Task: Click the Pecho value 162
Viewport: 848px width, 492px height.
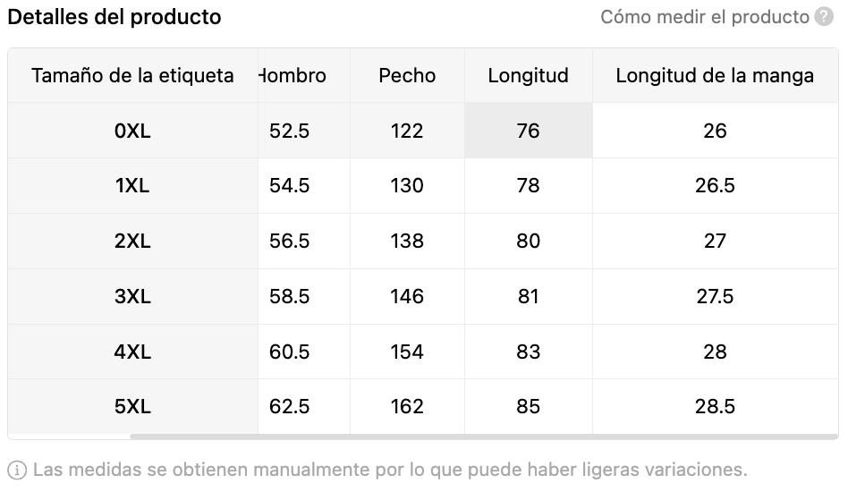Action: pyautogui.click(x=407, y=407)
